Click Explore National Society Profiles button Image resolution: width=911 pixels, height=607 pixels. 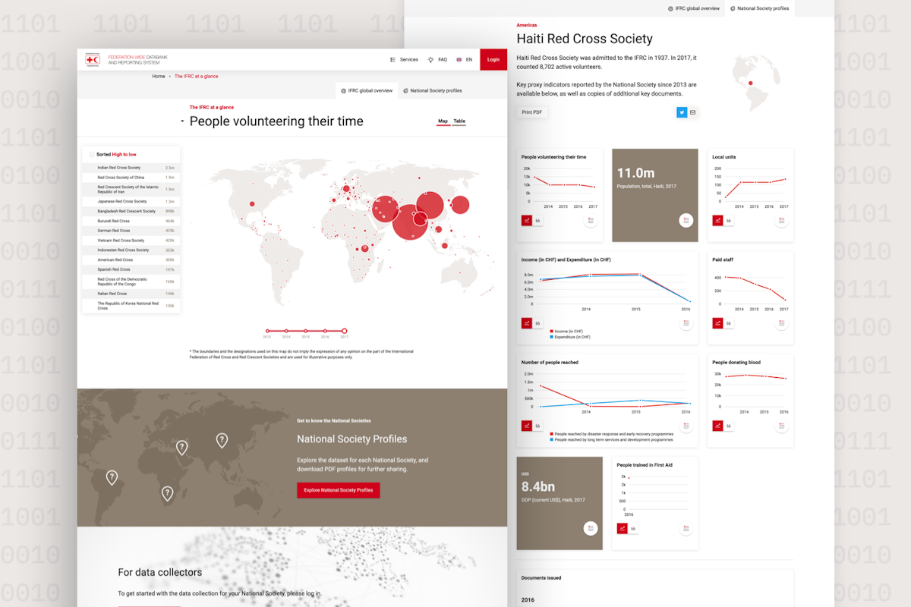tap(339, 490)
